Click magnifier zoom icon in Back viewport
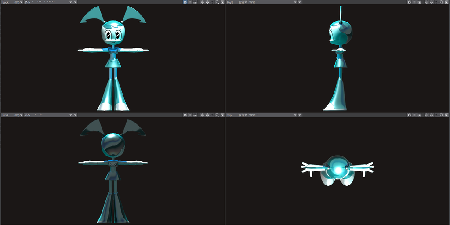450x225 pixels. point(217,2)
